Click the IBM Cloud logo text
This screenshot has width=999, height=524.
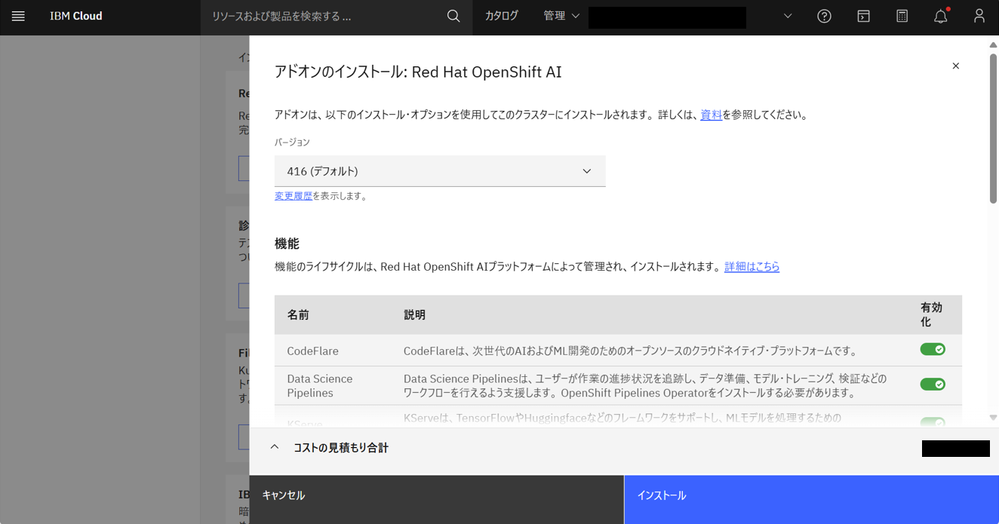click(x=76, y=16)
